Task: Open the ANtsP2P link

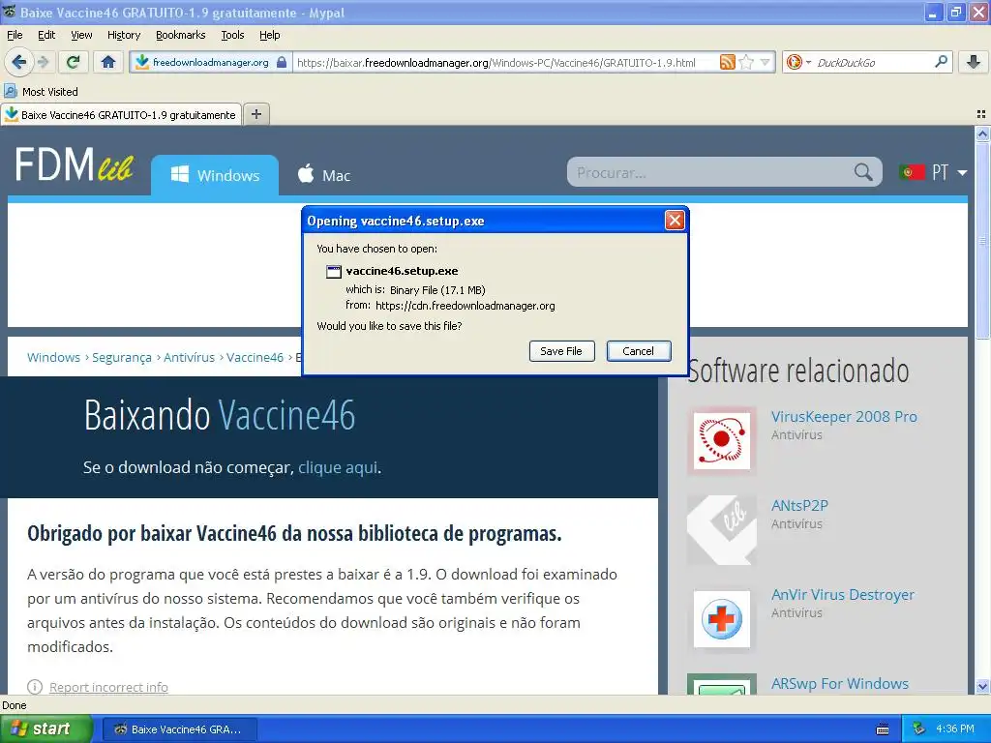Action: (x=799, y=505)
